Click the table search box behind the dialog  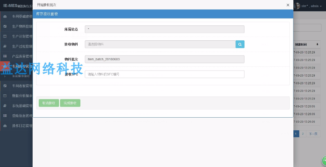(x=307, y=28)
